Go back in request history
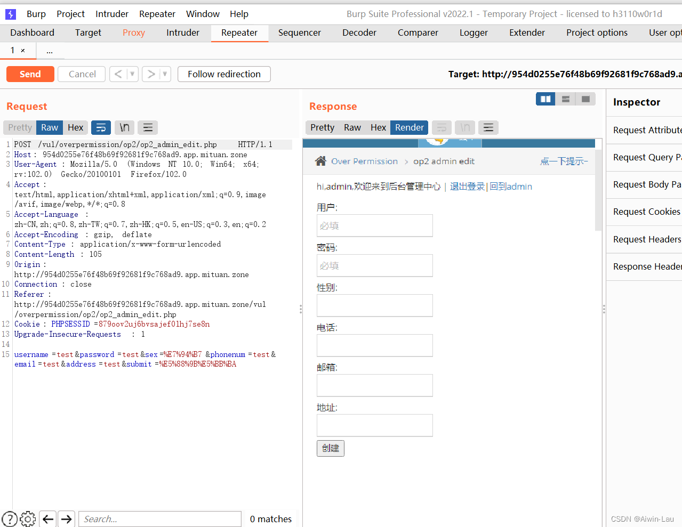This screenshot has height=527, width=682. pyautogui.click(x=118, y=74)
